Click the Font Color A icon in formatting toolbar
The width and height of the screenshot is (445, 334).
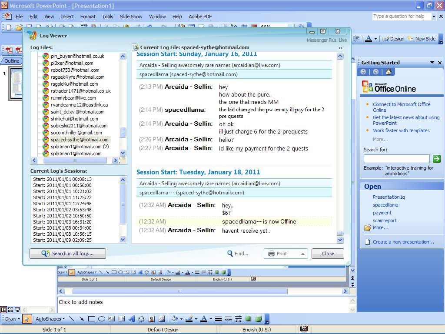[x=369, y=39]
